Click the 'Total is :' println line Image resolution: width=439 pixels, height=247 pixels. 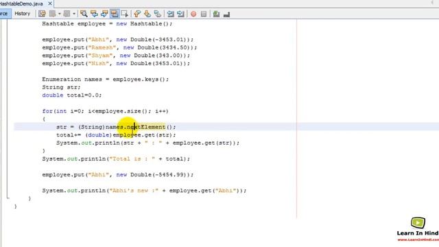tap(116, 158)
